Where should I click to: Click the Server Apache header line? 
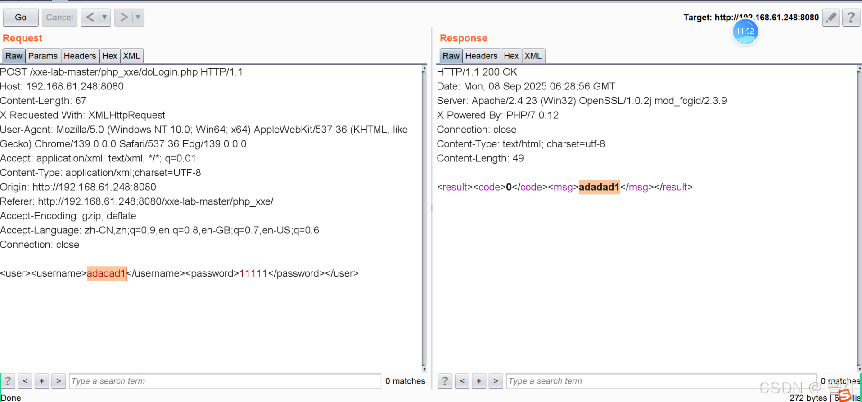pos(582,101)
